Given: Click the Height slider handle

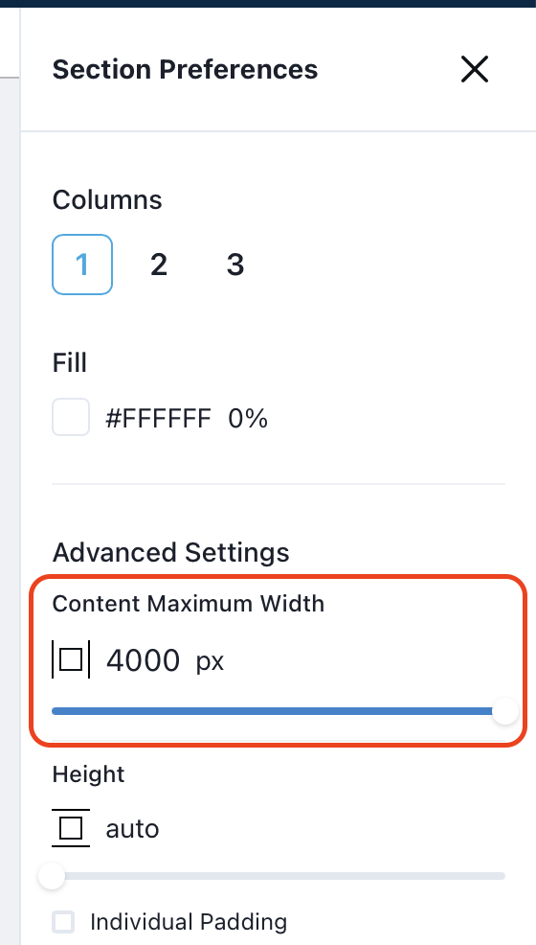Looking at the screenshot, I should click(52, 876).
